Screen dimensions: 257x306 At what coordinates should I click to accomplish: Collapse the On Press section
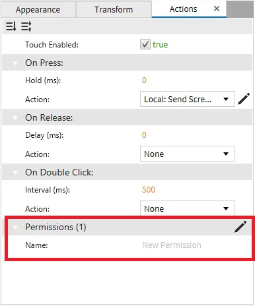click(15, 63)
